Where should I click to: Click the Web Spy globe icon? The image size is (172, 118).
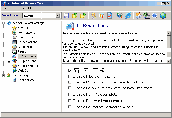click(x=15, y=70)
